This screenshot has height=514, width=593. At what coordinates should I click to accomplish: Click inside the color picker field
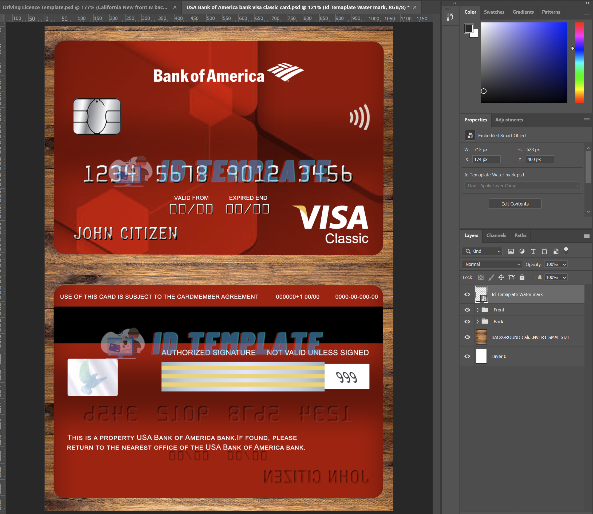coord(524,62)
